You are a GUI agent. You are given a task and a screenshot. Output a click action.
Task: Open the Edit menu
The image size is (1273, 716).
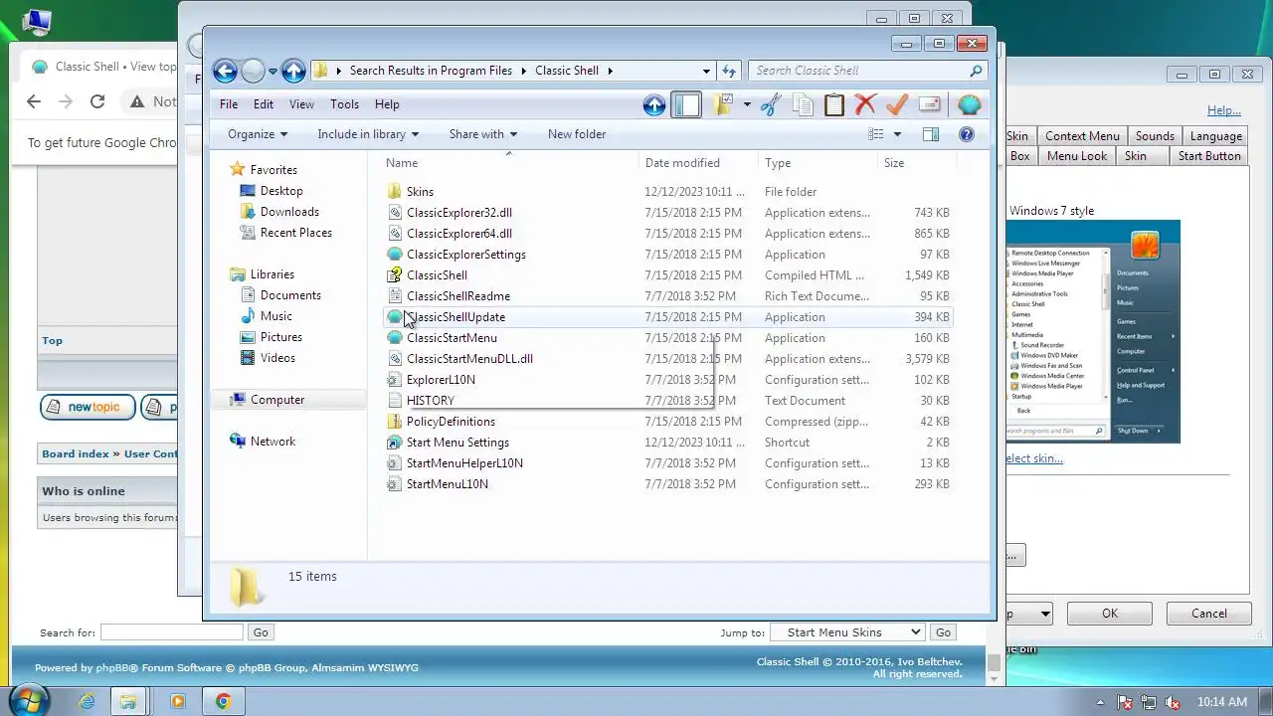pyautogui.click(x=264, y=104)
